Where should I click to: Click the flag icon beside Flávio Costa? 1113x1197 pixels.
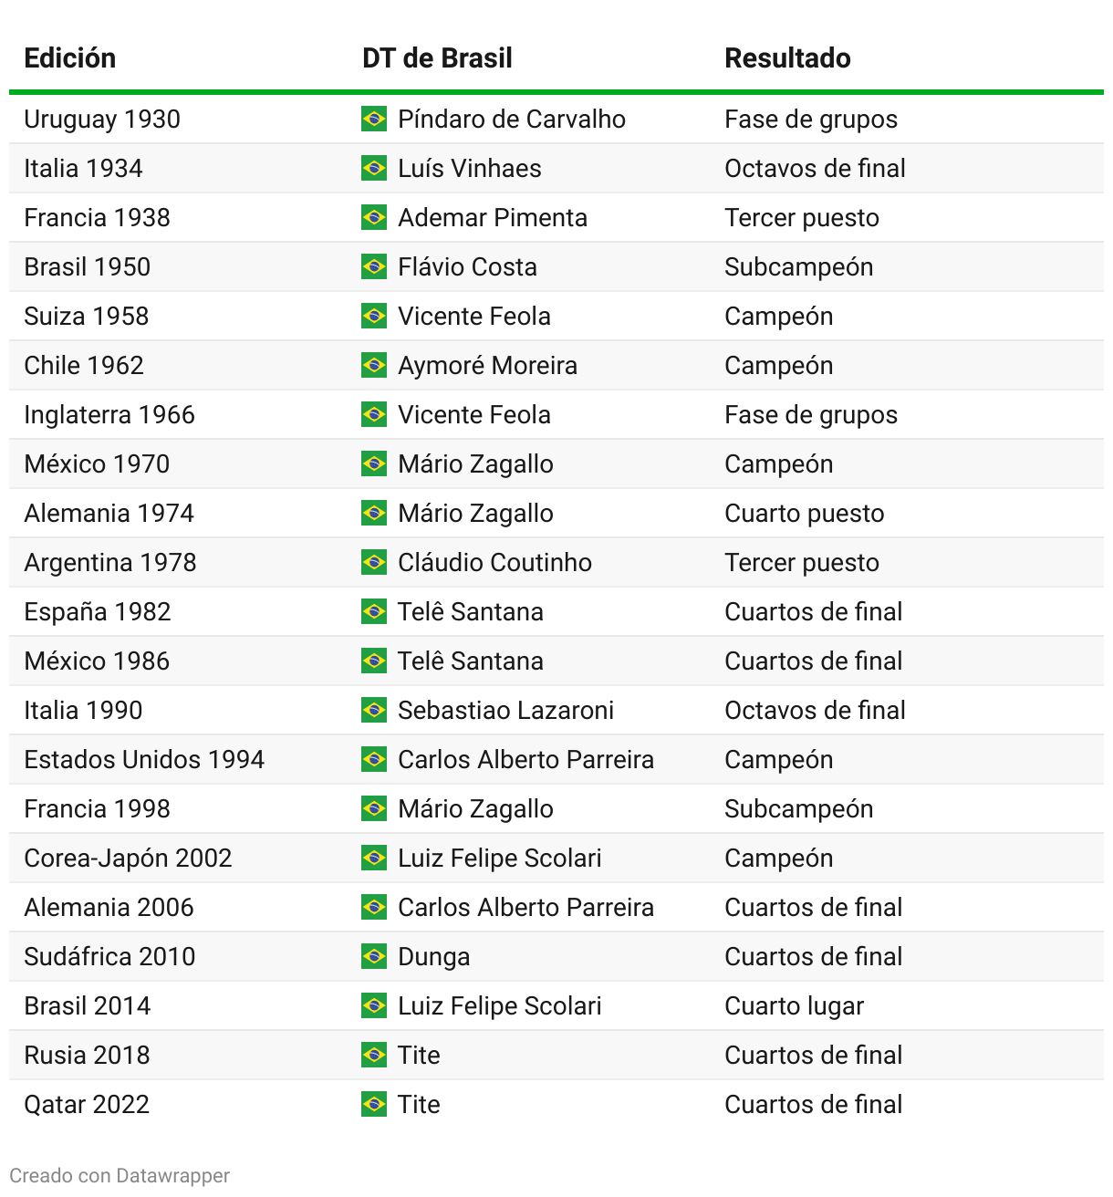374,266
